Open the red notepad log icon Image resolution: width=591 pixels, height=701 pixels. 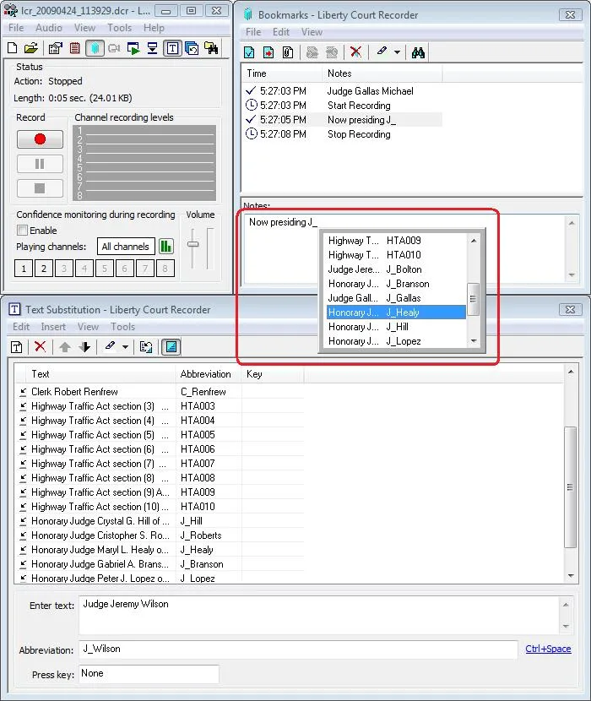pyautogui.click(x=74, y=48)
